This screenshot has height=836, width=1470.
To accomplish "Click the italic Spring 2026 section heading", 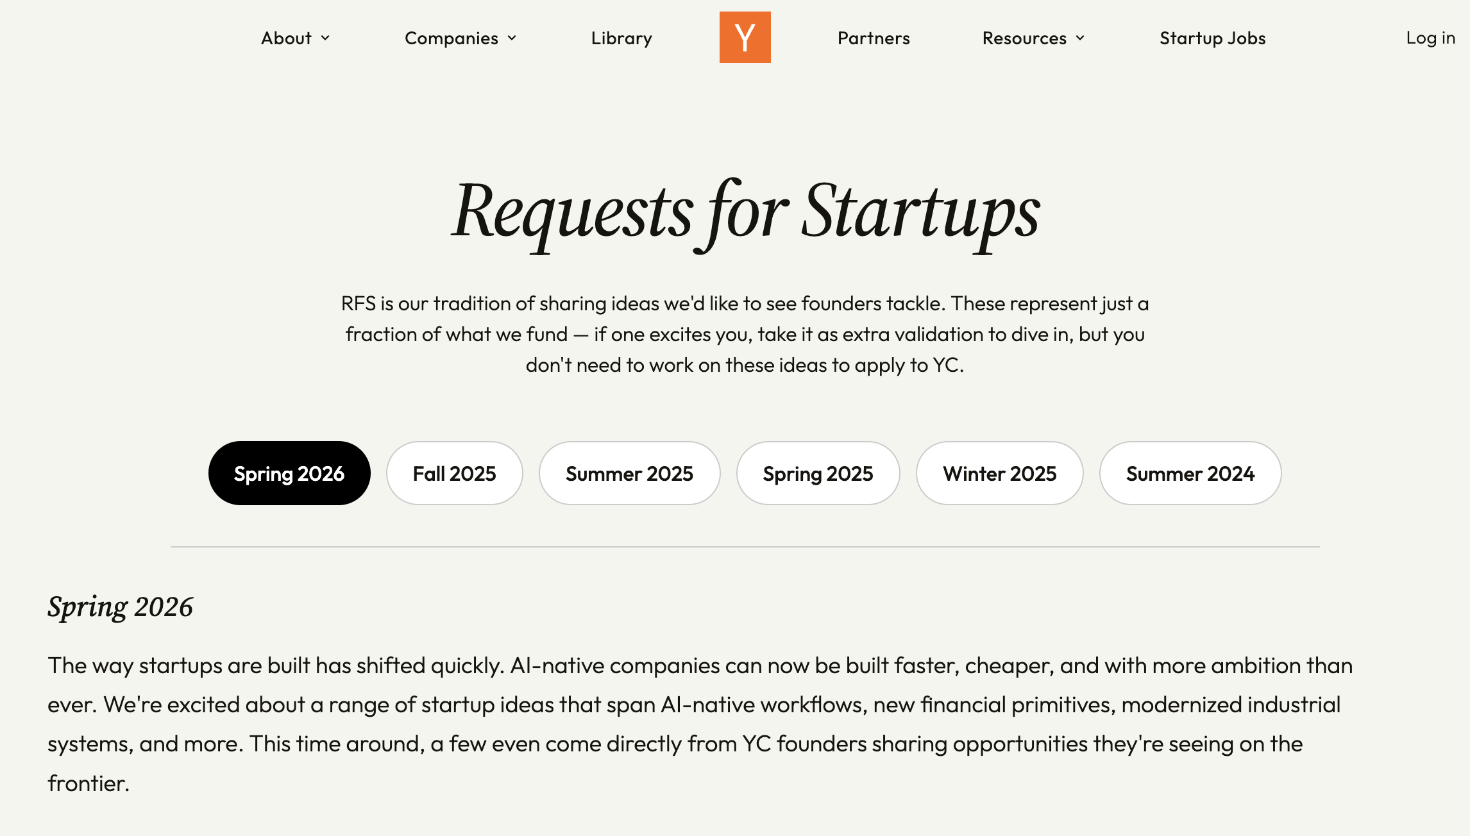I will pos(120,606).
